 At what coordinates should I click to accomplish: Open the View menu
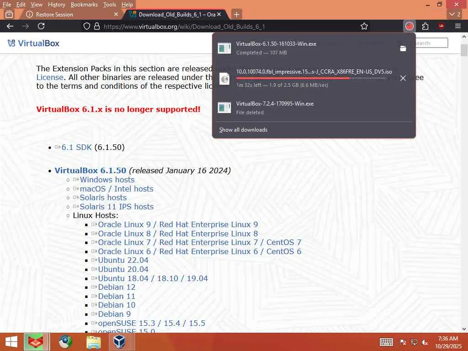click(x=37, y=5)
